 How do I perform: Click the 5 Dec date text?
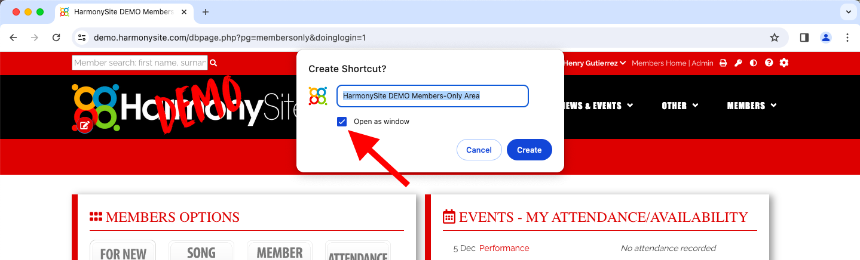[464, 249]
